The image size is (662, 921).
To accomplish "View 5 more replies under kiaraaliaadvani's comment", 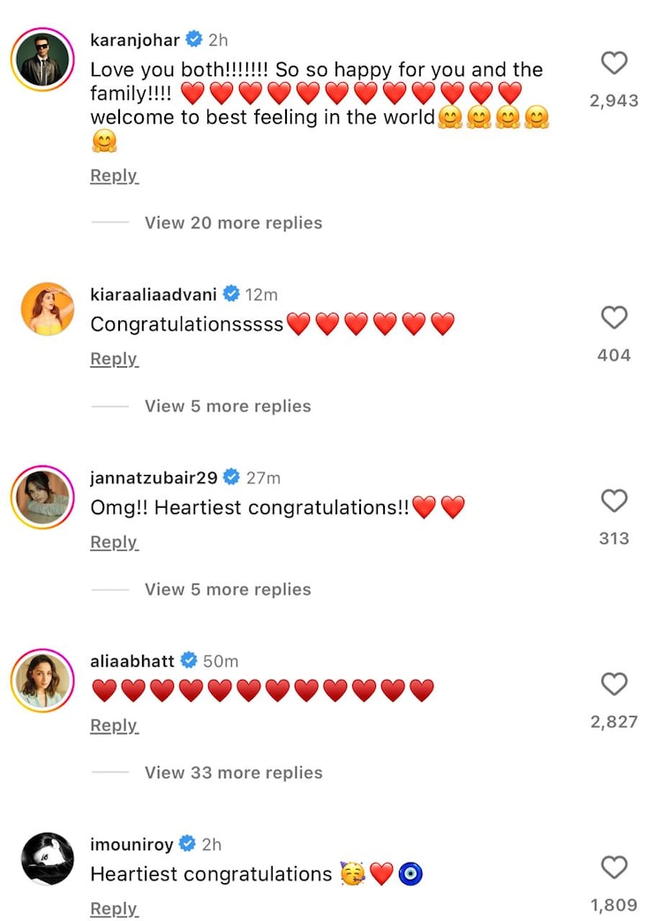I will coord(227,406).
